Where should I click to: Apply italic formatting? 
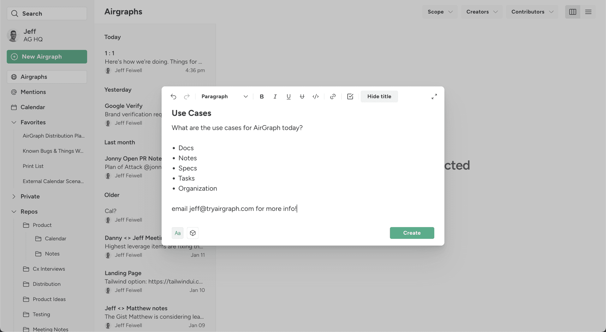[x=275, y=96]
